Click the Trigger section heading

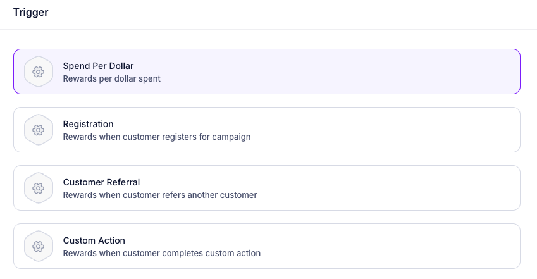30,12
